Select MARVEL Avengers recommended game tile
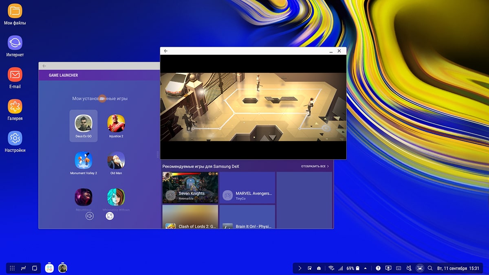This screenshot has height=275, width=489. click(x=247, y=187)
